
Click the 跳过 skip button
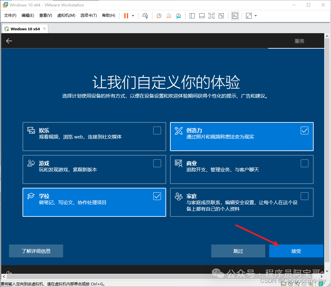coord(238,251)
